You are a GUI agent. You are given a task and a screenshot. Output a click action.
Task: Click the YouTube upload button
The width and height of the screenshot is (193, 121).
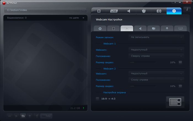point(46,116)
